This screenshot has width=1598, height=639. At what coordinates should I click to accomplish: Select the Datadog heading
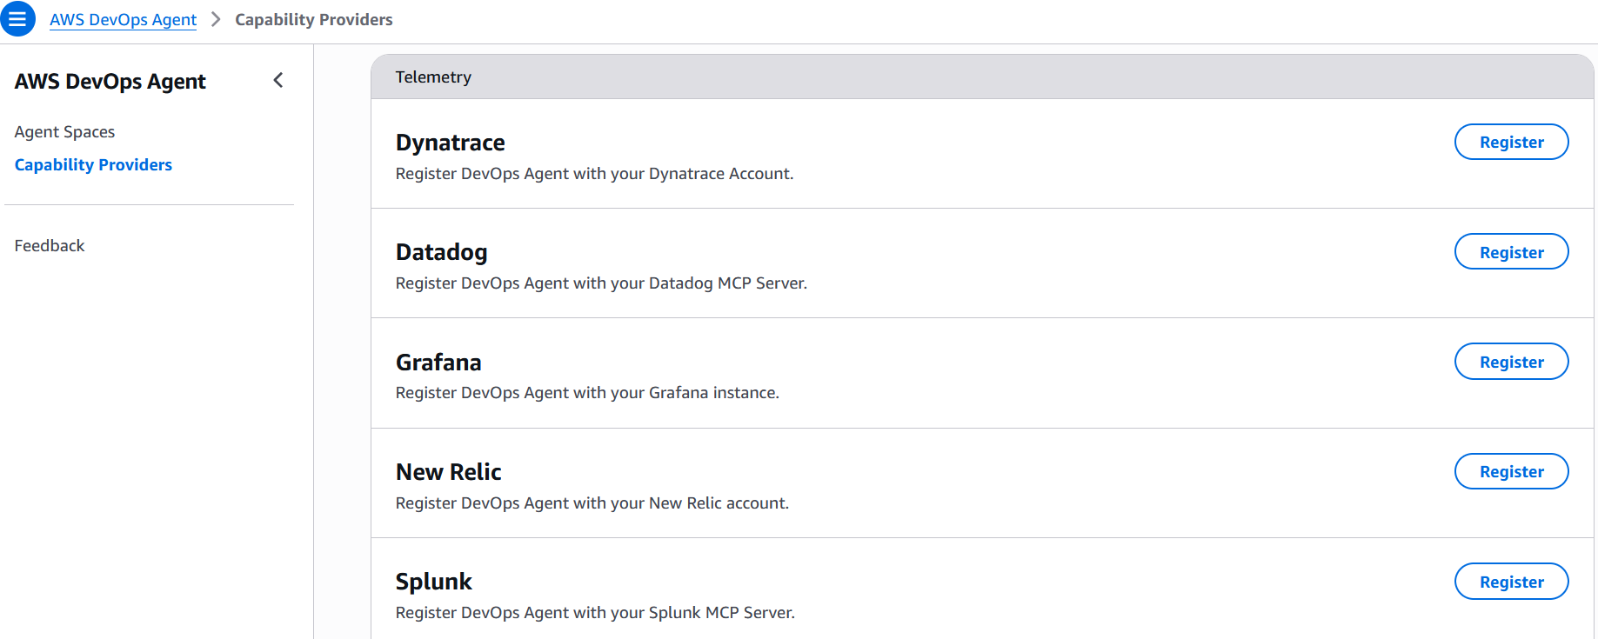click(x=441, y=252)
